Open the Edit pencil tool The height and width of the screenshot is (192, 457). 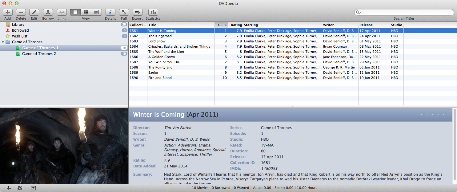pos(34,12)
